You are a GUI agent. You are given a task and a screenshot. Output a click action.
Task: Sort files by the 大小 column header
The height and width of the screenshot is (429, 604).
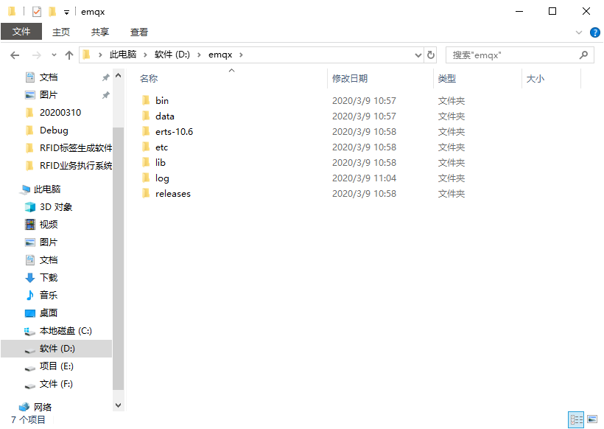[x=551, y=79]
